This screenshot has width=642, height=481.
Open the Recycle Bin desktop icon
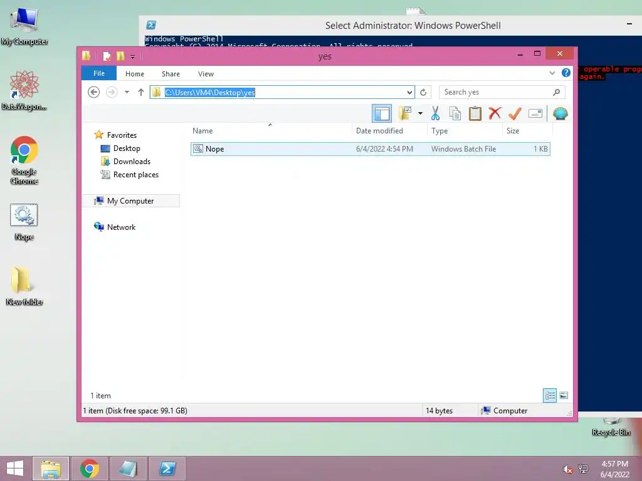611,427
